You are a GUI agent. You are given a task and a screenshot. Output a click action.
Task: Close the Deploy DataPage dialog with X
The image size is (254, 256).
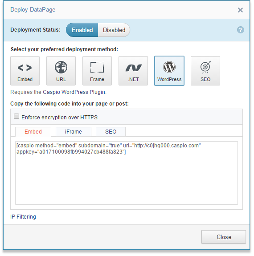point(240,10)
